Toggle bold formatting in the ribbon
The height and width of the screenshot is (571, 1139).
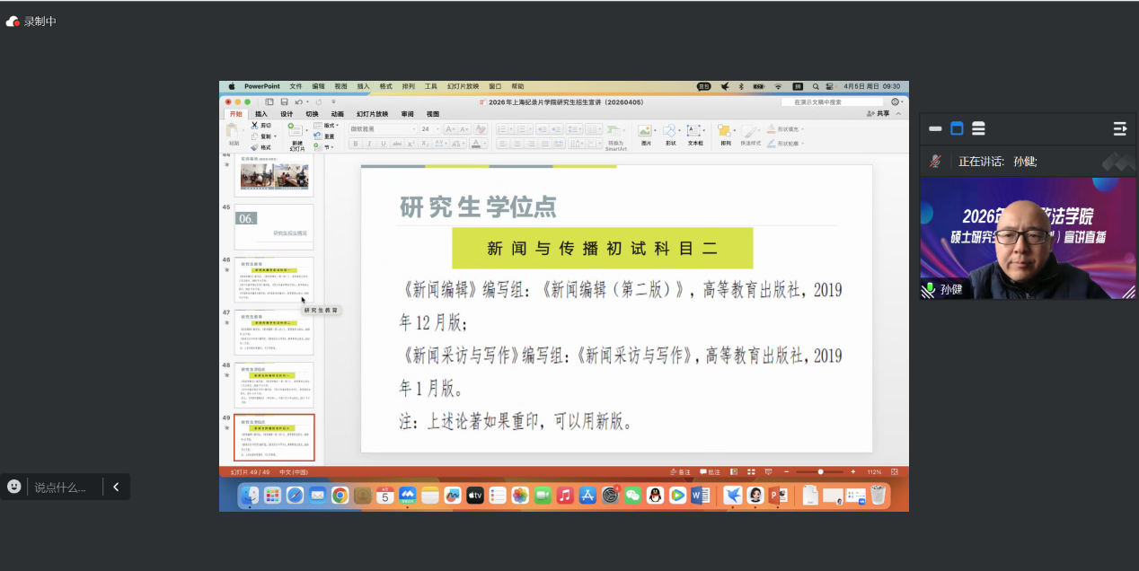click(356, 144)
